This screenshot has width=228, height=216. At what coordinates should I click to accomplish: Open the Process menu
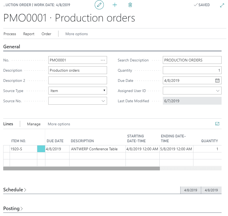coord(10,34)
